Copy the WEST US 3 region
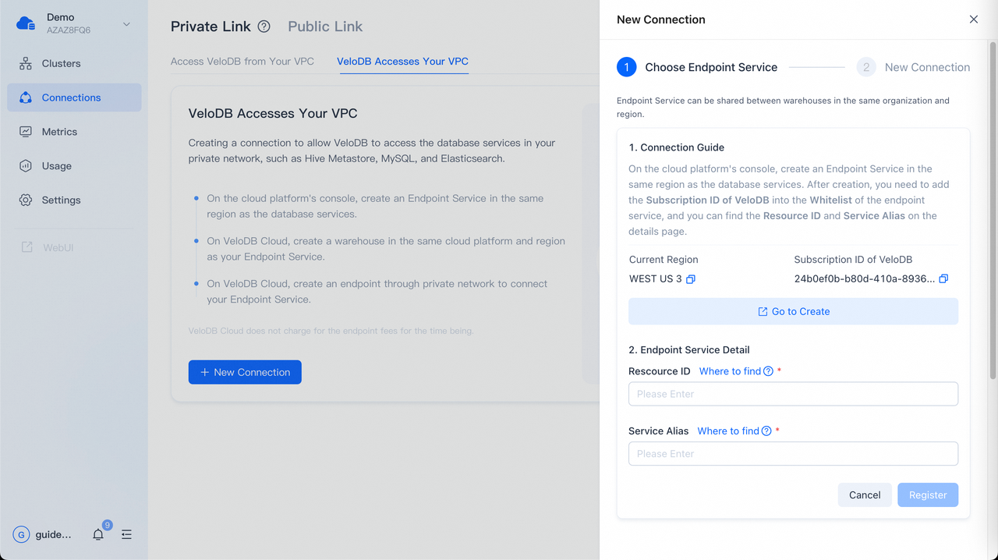The image size is (998, 560). (691, 279)
